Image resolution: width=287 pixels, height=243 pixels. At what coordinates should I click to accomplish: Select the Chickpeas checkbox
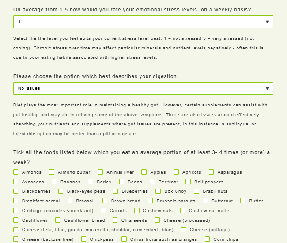84,239
